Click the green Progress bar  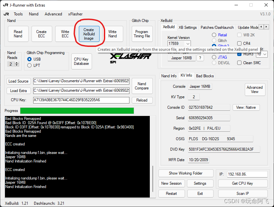(77, 111)
